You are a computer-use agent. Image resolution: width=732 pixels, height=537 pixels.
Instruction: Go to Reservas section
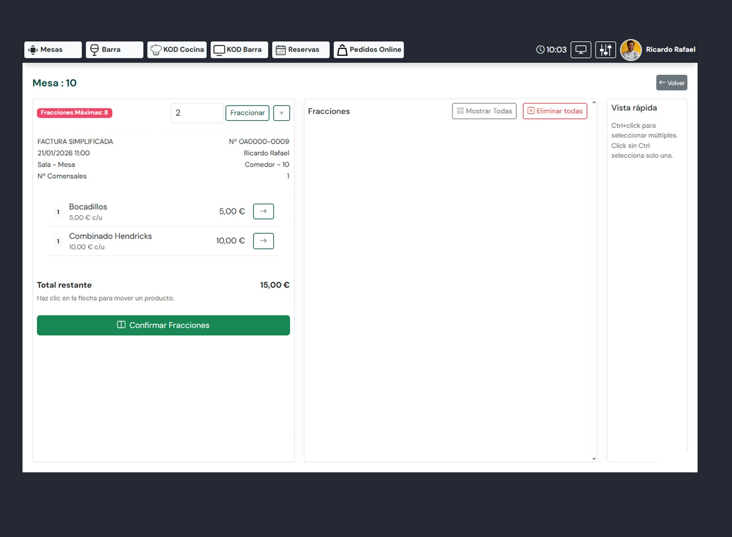(x=300, y=50)
